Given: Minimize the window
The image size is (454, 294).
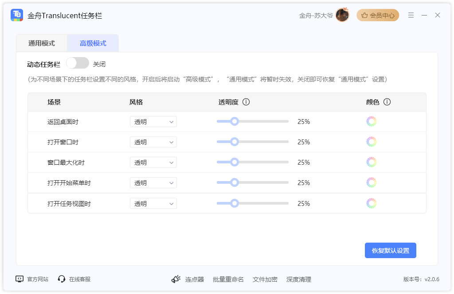Looking at the screenshot, I should coord(424,15).
